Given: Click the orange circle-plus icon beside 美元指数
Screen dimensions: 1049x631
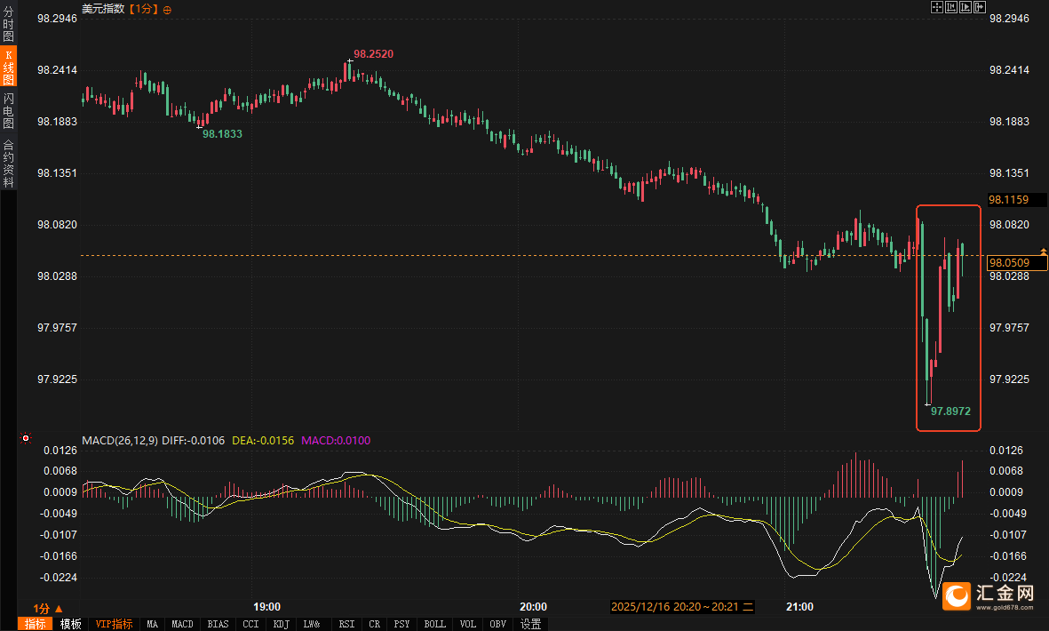Looking at the screenshot, I should click(168, 9).
